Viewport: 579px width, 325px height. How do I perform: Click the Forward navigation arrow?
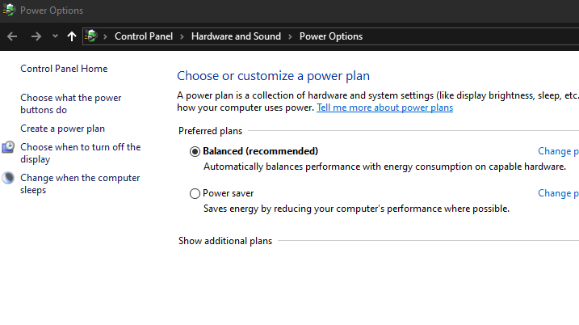[x=36, y=36]
